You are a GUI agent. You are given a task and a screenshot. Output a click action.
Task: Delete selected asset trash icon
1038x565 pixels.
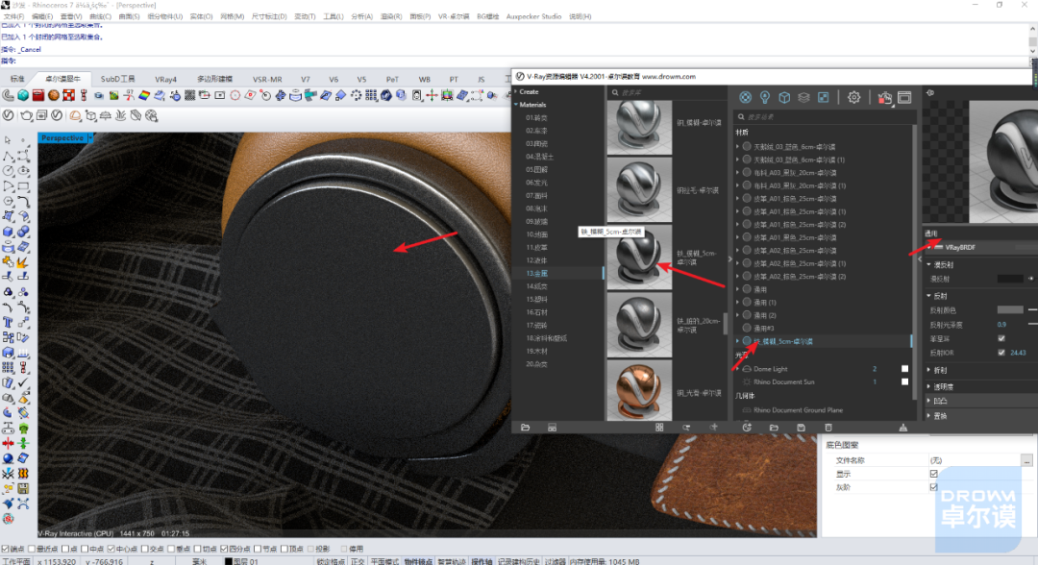pos(828,428)
